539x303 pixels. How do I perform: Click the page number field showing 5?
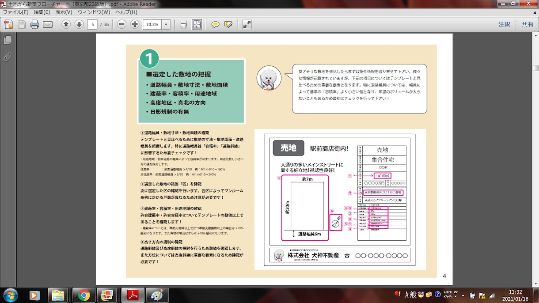tap(92, 24)
